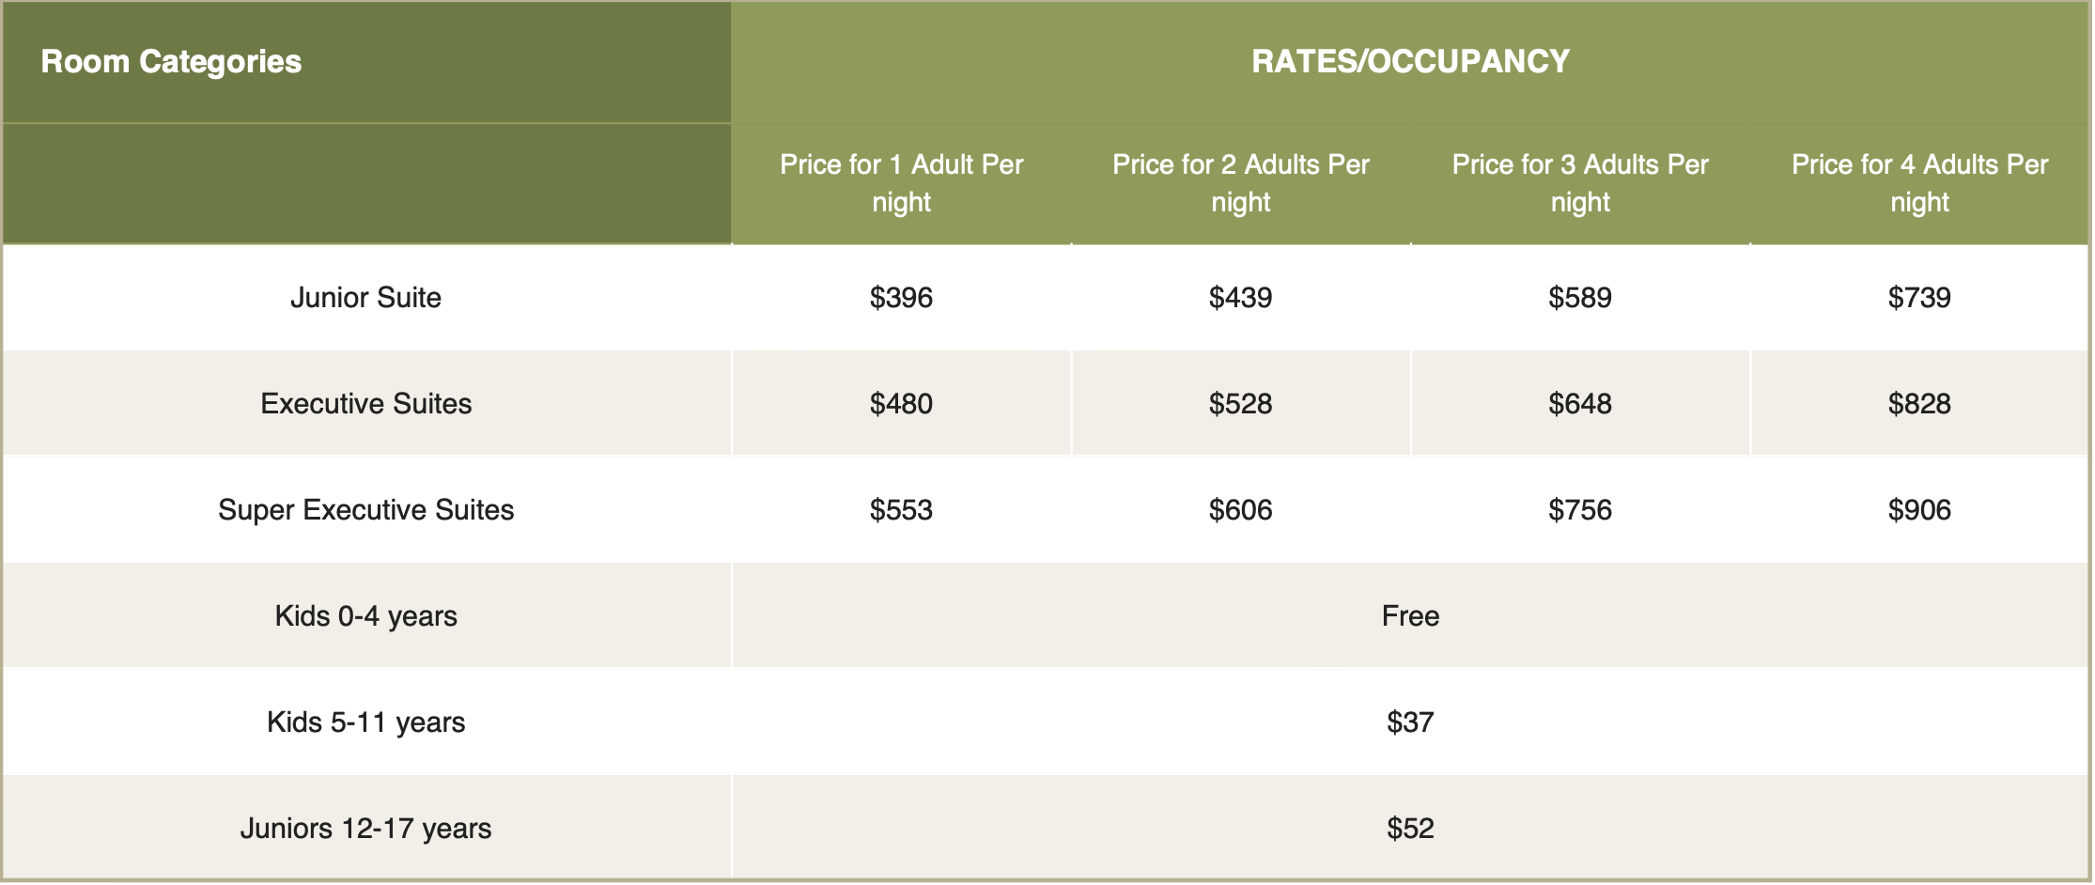
Task: Click the $52 juniors rate cell
Action: 1410,829
